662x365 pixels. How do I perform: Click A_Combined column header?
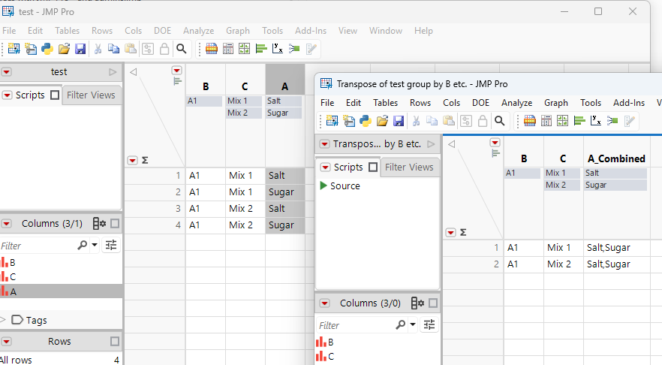click(616, 158)
